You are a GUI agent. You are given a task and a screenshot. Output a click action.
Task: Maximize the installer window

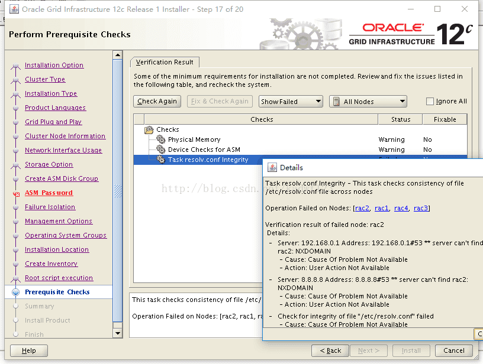[x=437, y=9]
